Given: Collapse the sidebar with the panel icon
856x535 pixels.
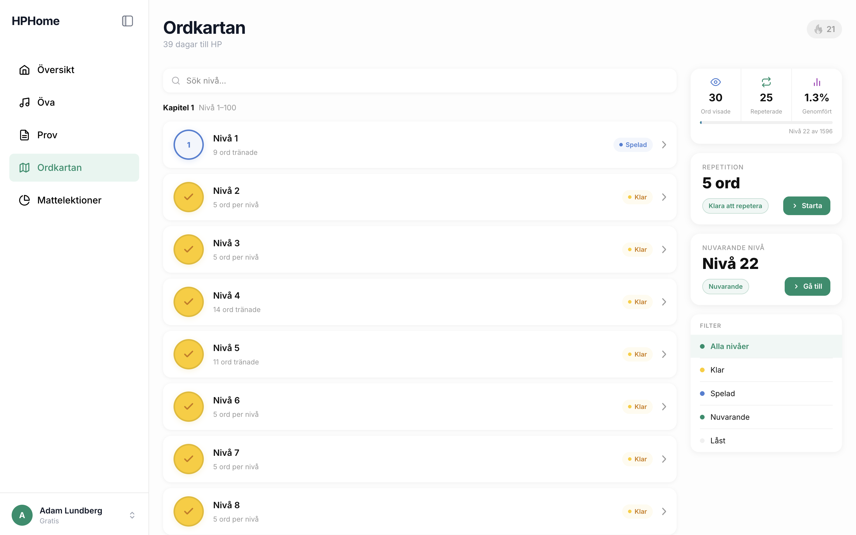Looking at the screenshot, I should click(x=128, y=21).
